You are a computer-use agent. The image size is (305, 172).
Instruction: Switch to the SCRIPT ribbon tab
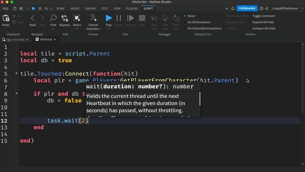coord(148,9)
